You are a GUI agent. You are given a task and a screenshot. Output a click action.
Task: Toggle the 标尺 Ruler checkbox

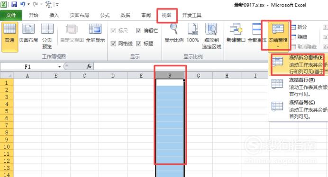coord(113,31)
